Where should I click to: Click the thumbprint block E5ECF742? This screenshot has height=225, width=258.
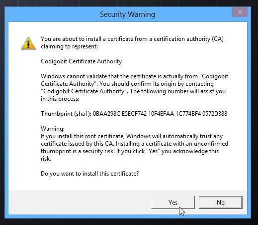134,114
